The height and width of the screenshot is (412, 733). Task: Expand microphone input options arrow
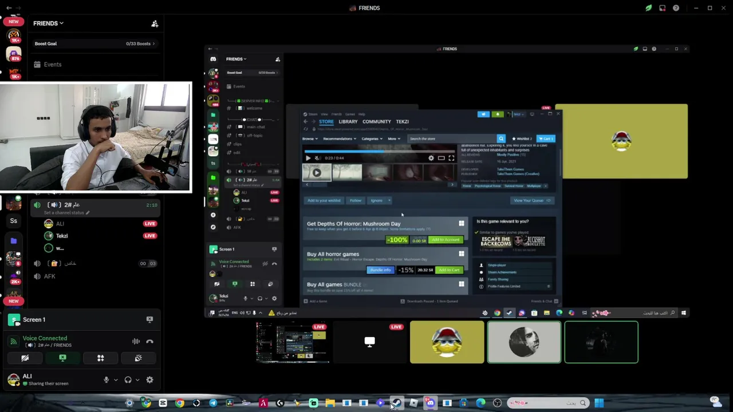tap(115, 380)
